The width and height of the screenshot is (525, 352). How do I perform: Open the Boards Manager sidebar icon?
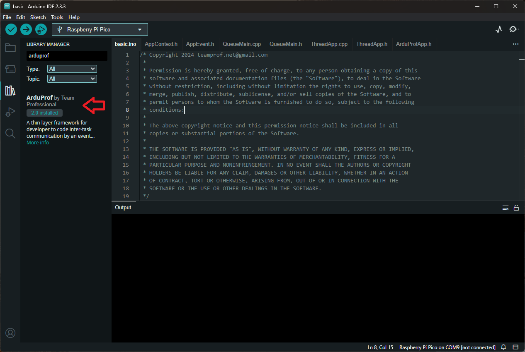10,69
